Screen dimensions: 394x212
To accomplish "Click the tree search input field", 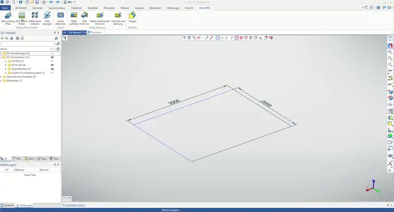I will pos(27,44).
